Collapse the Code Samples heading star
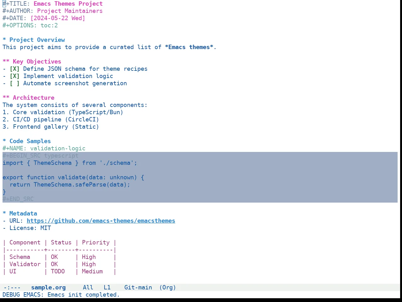The width and height of the screenshot is (402, 302). point(4,141)
